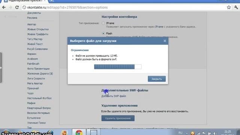Open the Лига Скорости app link

36,78
